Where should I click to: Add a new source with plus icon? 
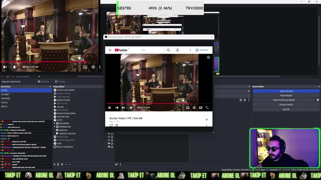click(x=54, y=164)
